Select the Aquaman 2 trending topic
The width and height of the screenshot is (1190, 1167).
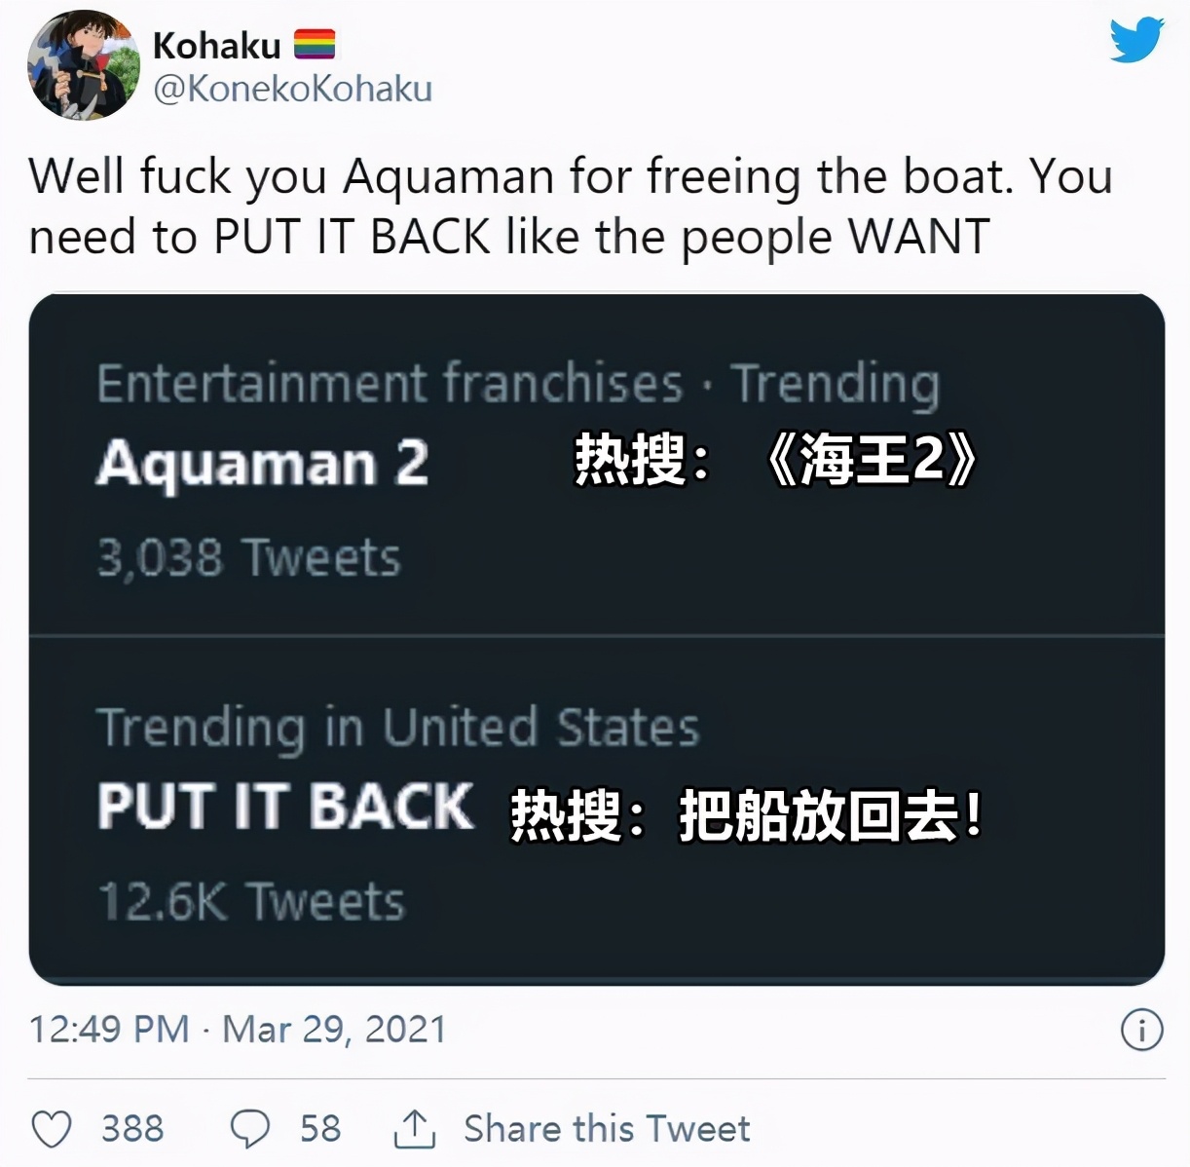point(262,462)
